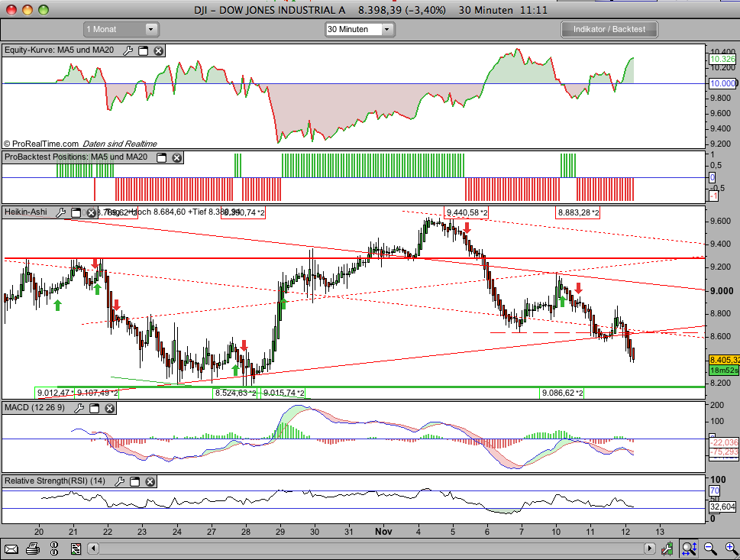Close the Heikin-Ashi panel X icon

click(91, 213)
